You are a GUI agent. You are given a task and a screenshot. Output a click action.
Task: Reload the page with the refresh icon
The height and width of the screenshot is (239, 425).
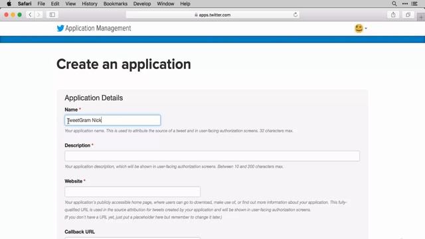coord(296,15)
